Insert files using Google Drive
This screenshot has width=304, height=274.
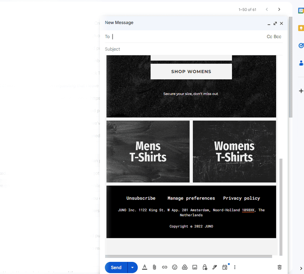pos(185,267)
